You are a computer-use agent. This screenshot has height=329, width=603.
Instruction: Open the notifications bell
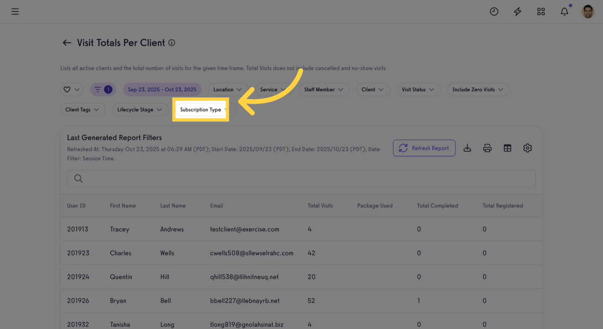tap(564, 11)
